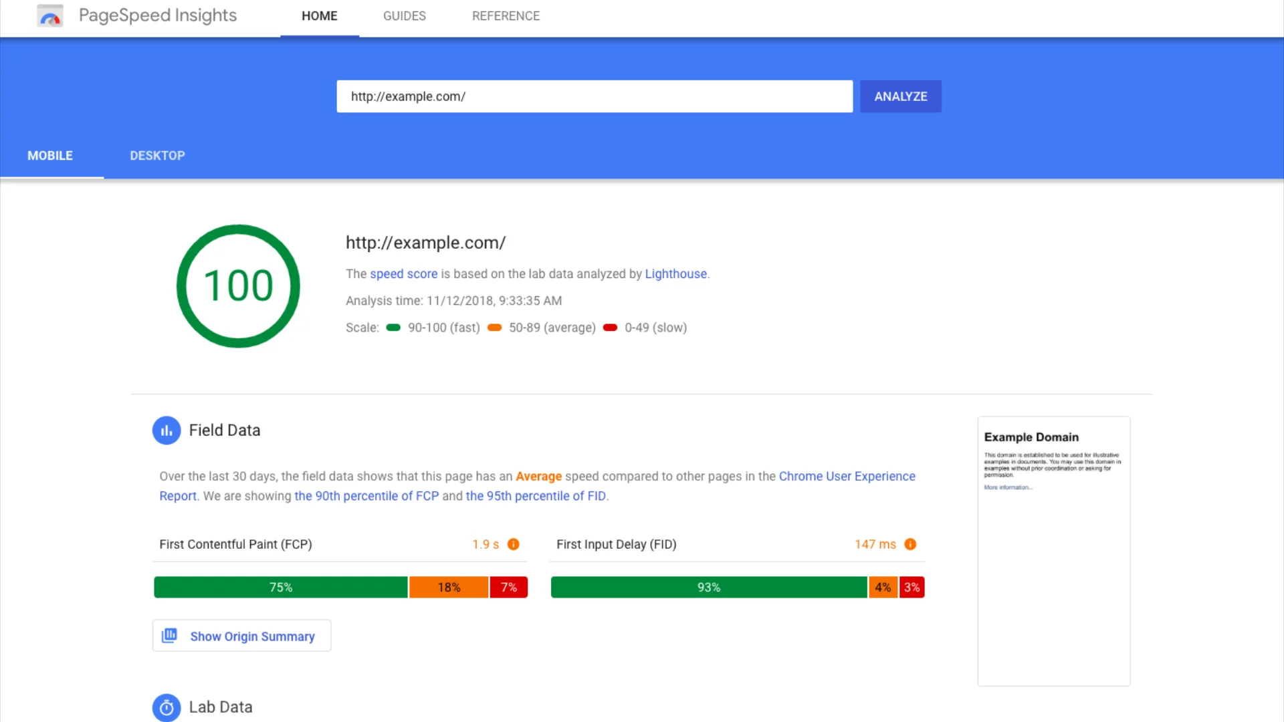This screenshot has width=1284, height=722.
Task: Open the Chrome User Experience Report link
Action: (x=847, y=476)
